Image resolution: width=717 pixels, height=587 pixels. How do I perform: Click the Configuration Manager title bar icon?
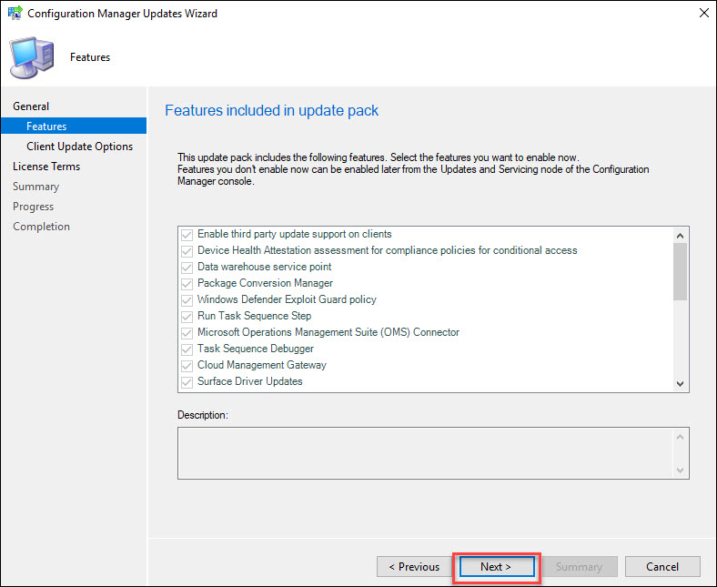coord(15,13)
